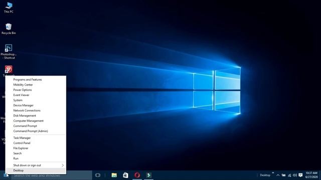This screenshot has height=180, width=321.
Task: Open Task View on the taskbar
Action: tap(98, 175)
